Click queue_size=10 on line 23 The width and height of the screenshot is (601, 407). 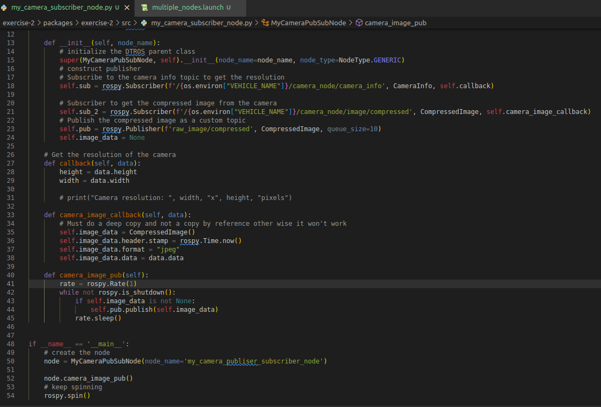point(352,129)
